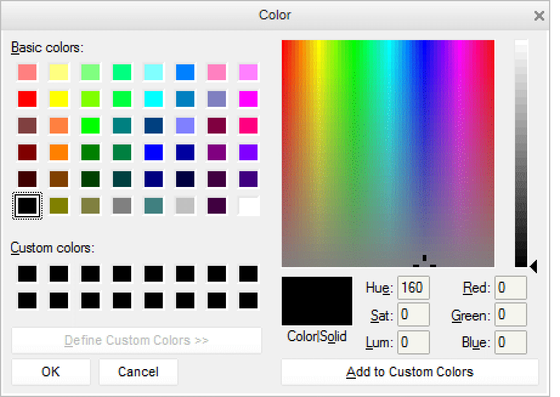Select the olive swatch beside the black swatch
Image resolution: width=560 pixels, height=397 pixels.
(59, 206)
